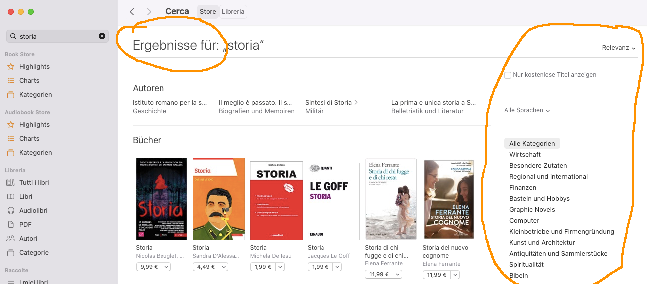This screenshot has width=647, height=284.
Task: Open Audiobook Store Highlights star icon
Action: click(x=11, y=124)
